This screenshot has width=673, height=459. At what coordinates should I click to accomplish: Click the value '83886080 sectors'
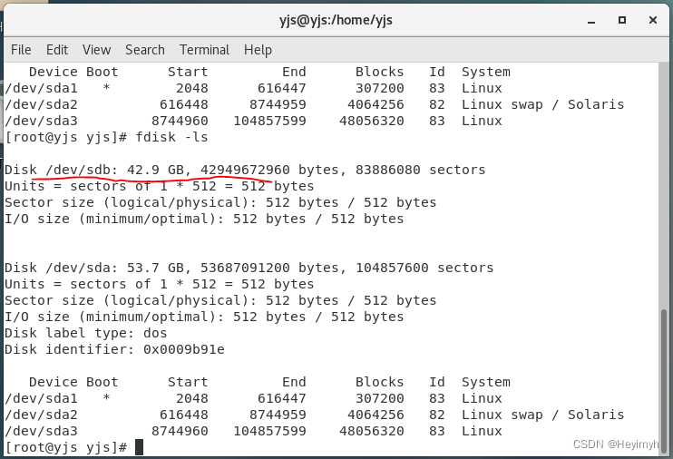click(420, 170)
